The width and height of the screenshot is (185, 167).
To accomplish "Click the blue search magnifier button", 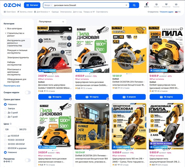I will [x=134, y=5].
